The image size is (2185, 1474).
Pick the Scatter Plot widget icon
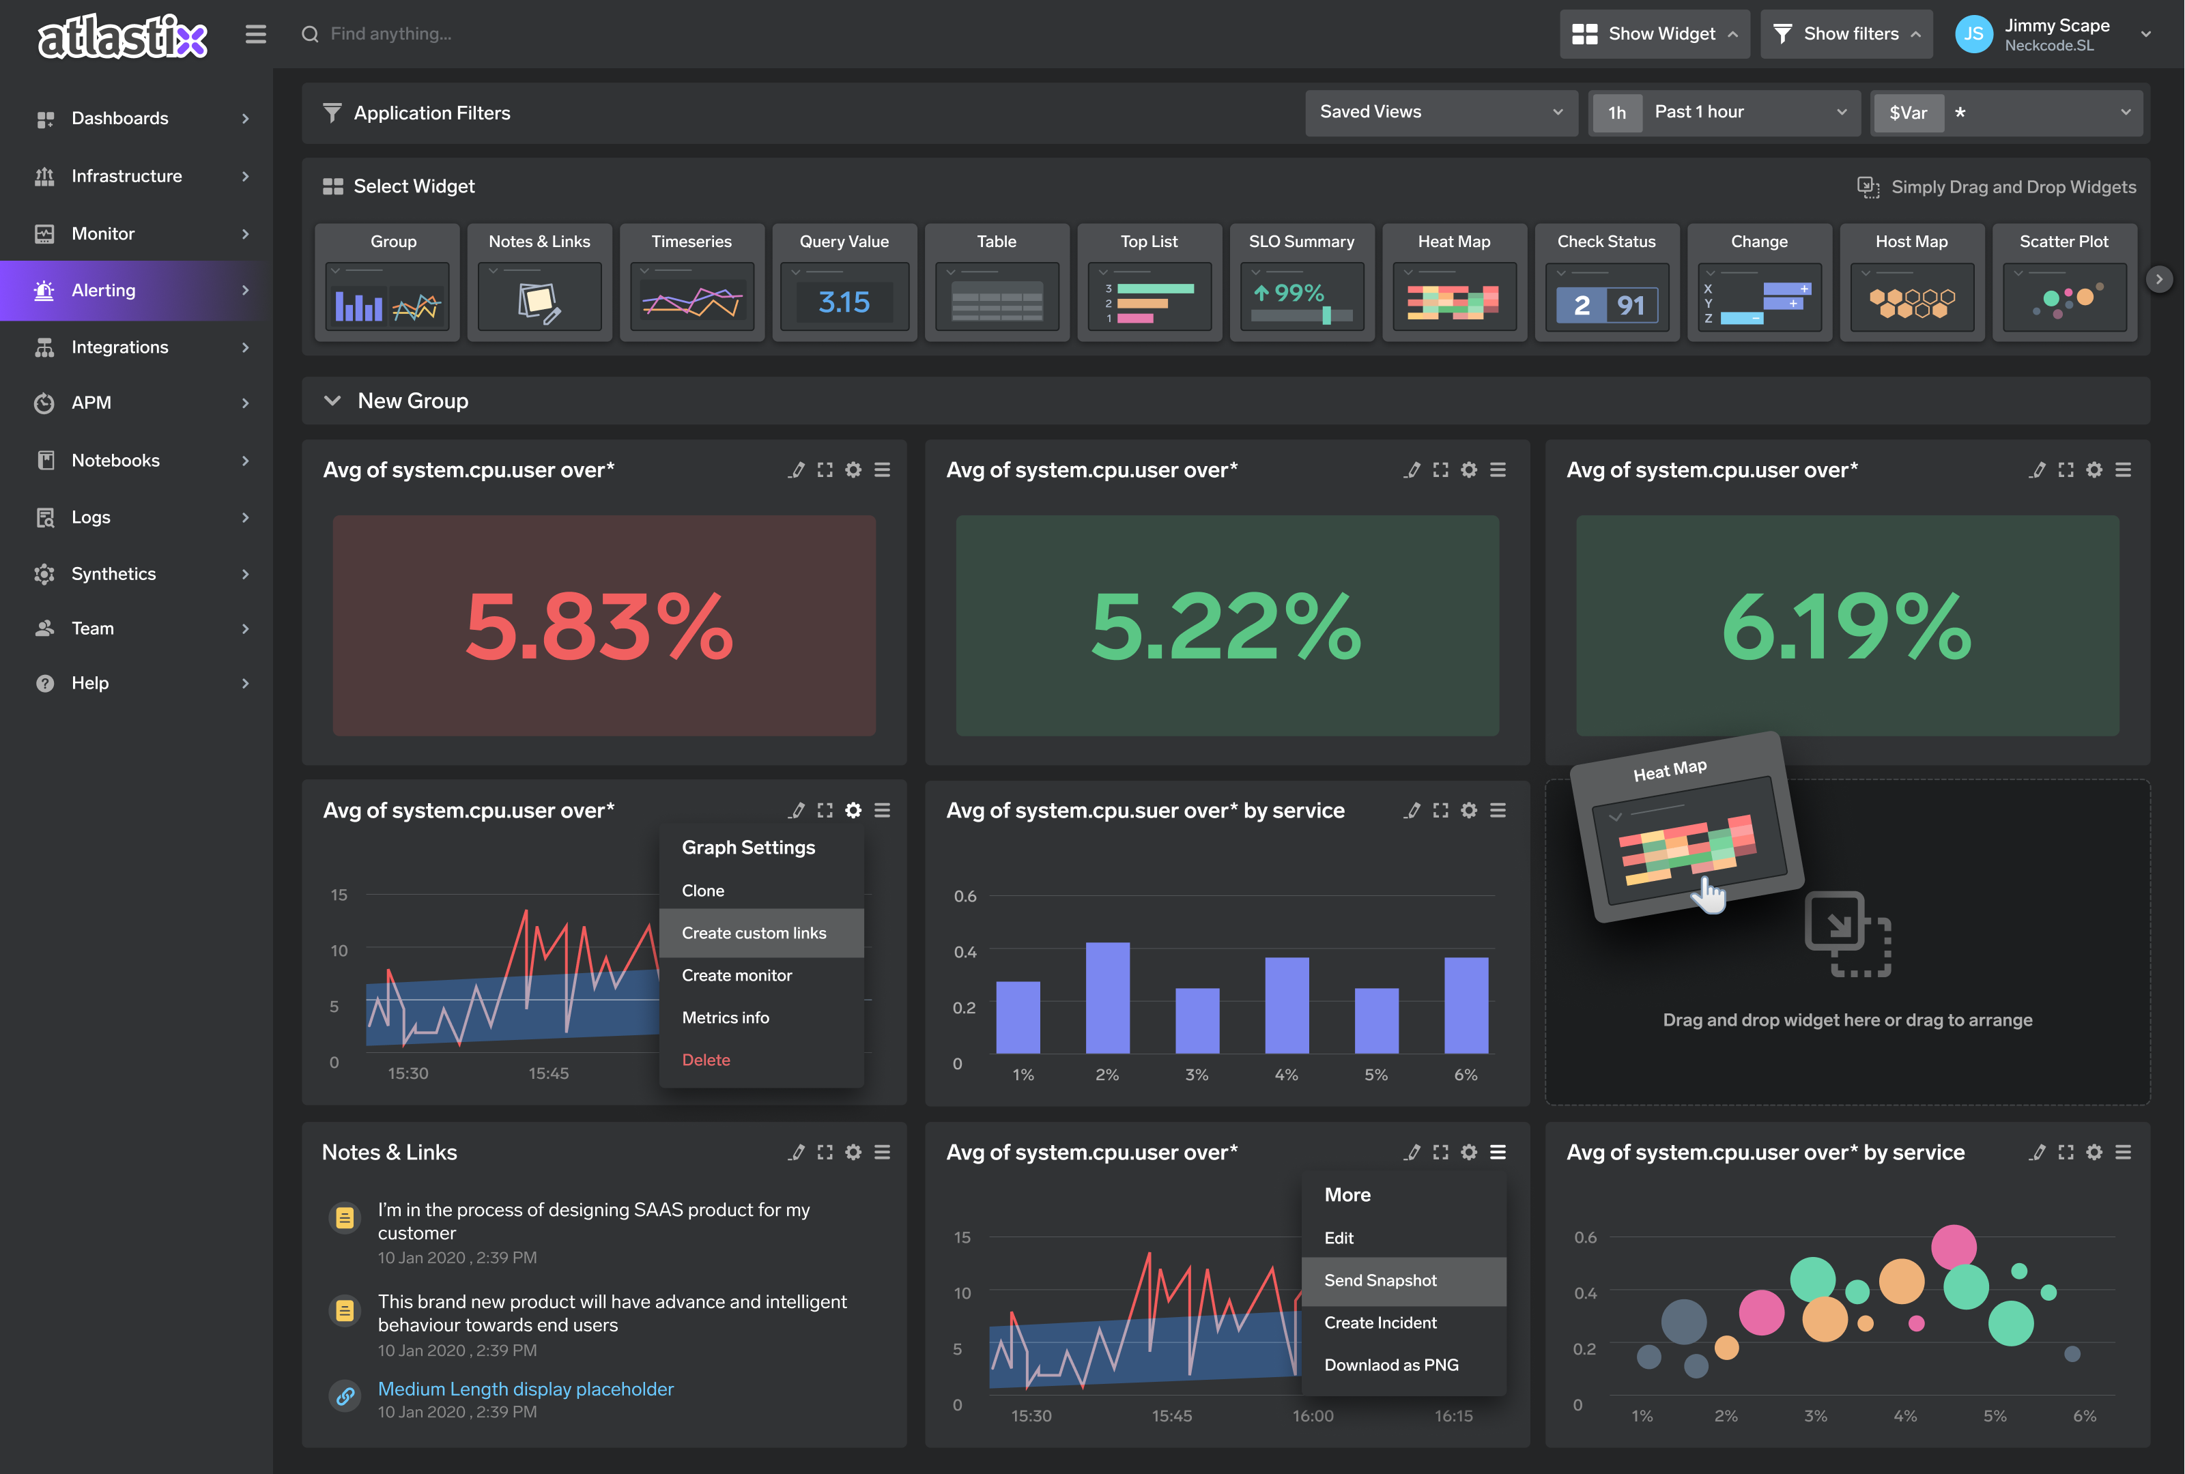[x=2063, y=297]
